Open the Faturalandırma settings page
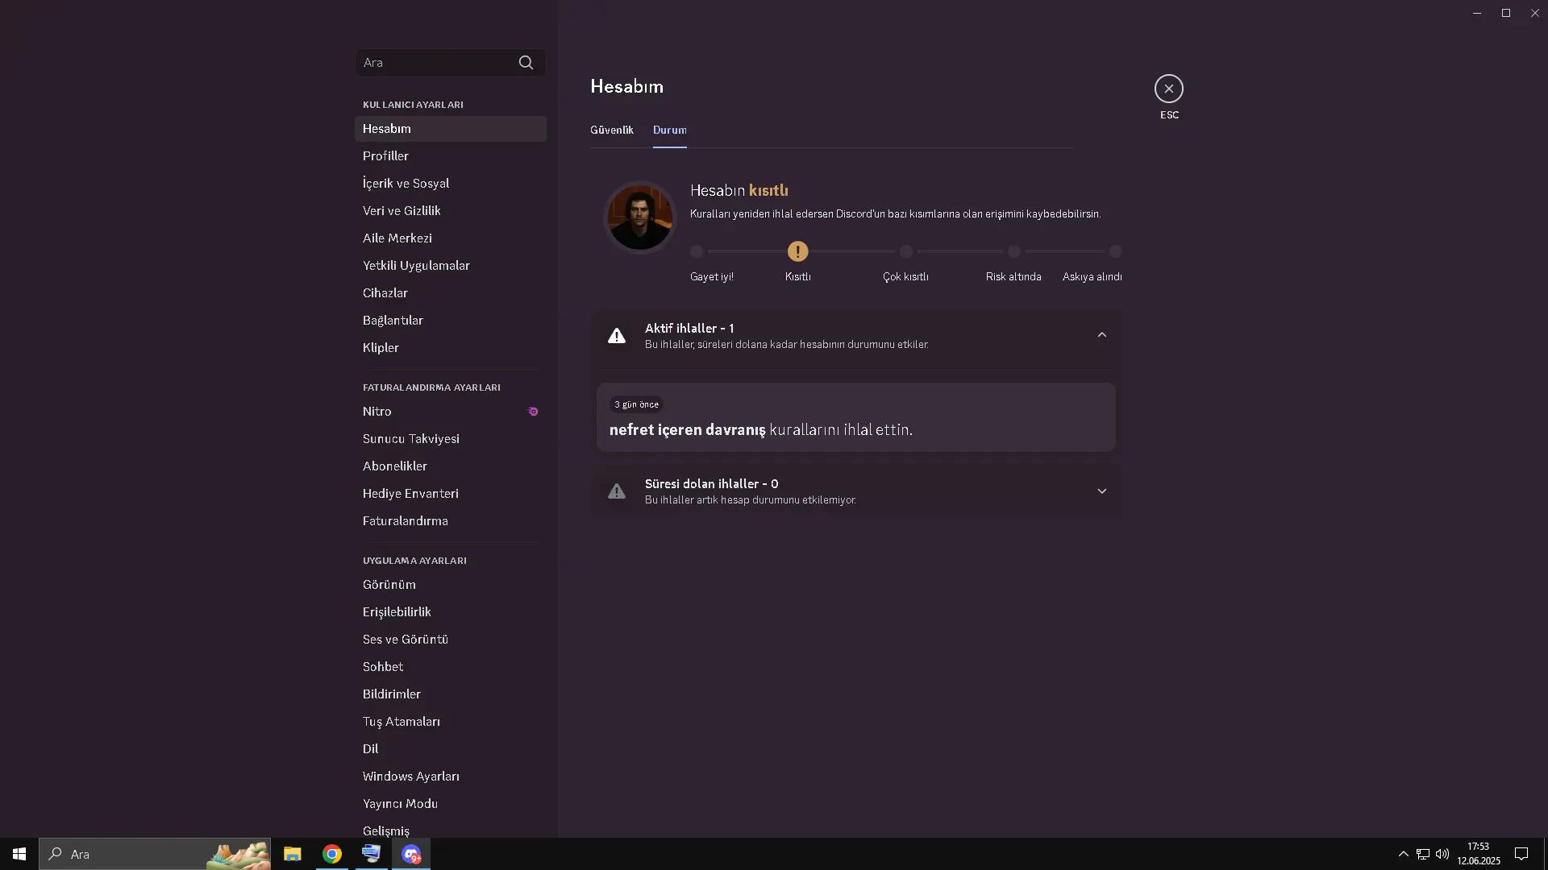This screenshot has height=870, width=1548. pos(451,521)
